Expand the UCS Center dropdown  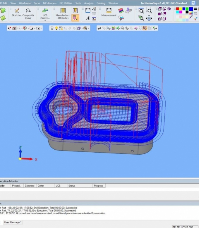45,21
